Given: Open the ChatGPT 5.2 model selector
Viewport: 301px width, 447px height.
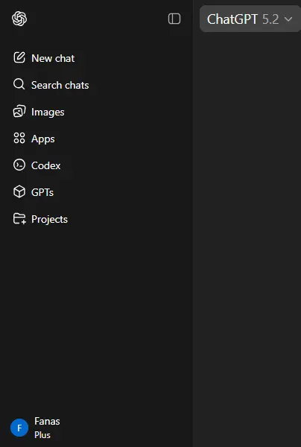Looking at the screenshot, I should 250,19.
